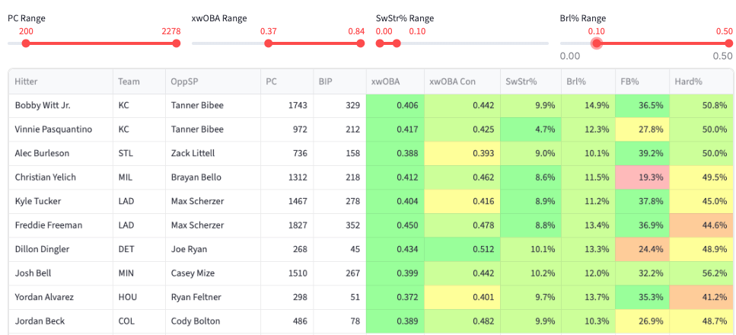Image resolution: width=736 pixels, height=335 pixels.
Task: Click the xwOBA Con cell showing 0.393
Action: [x=462, y=154]
